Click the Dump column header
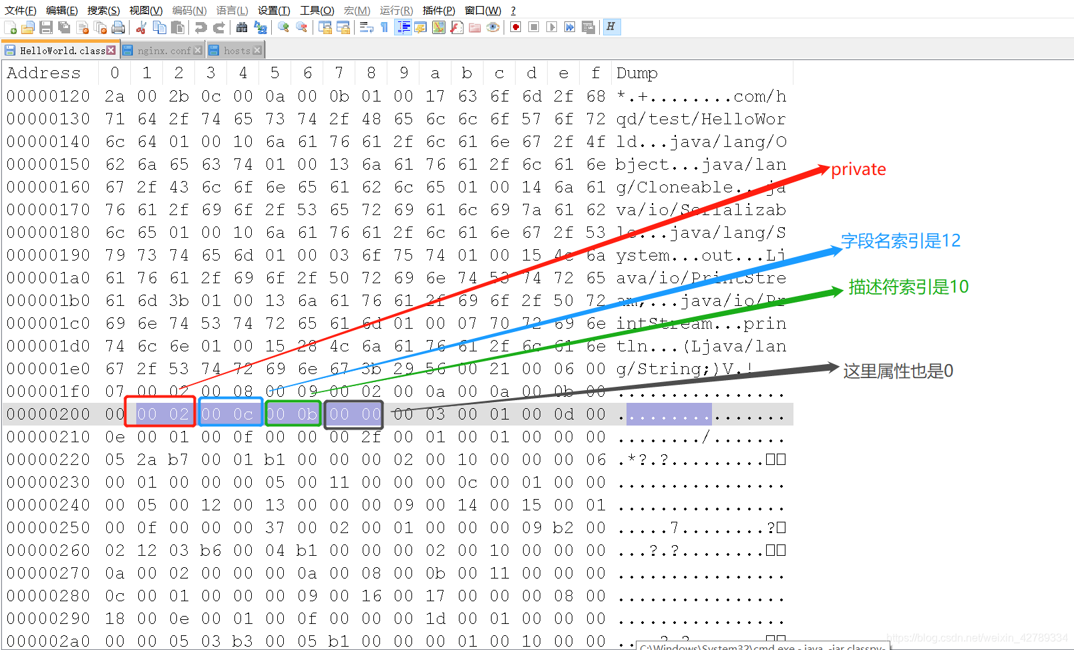 coord(637,73)
